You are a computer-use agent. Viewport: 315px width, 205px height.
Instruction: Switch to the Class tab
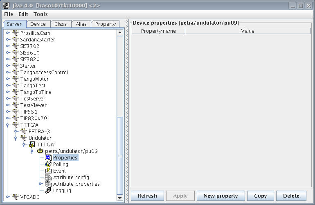click(x=61, y=24)
